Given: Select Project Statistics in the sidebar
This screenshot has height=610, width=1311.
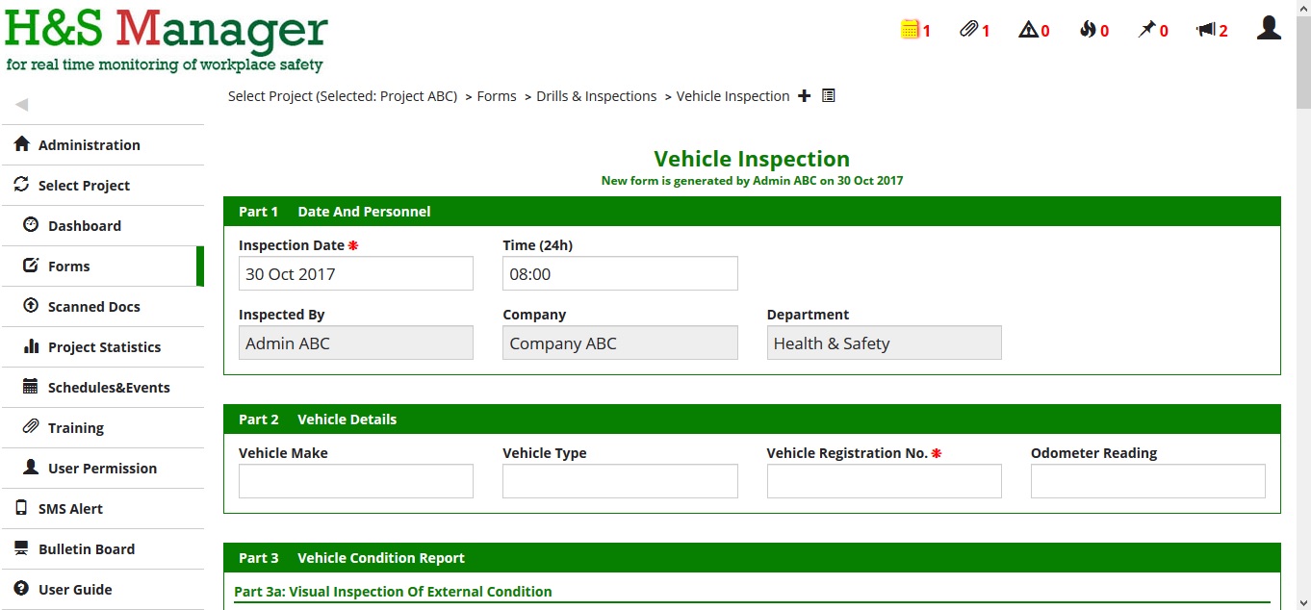Looking at the screenshot, I should (103, 347).
